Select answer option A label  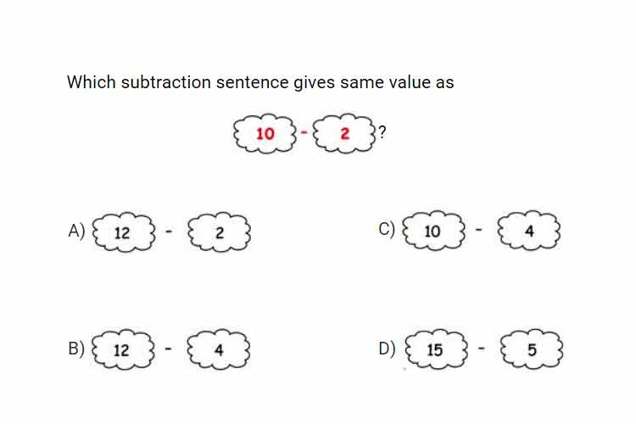(x=76, y=231)
